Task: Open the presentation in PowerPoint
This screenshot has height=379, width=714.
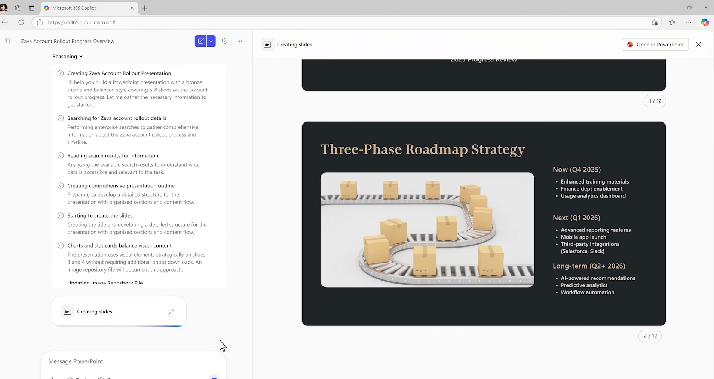Action: coord(655,45)
